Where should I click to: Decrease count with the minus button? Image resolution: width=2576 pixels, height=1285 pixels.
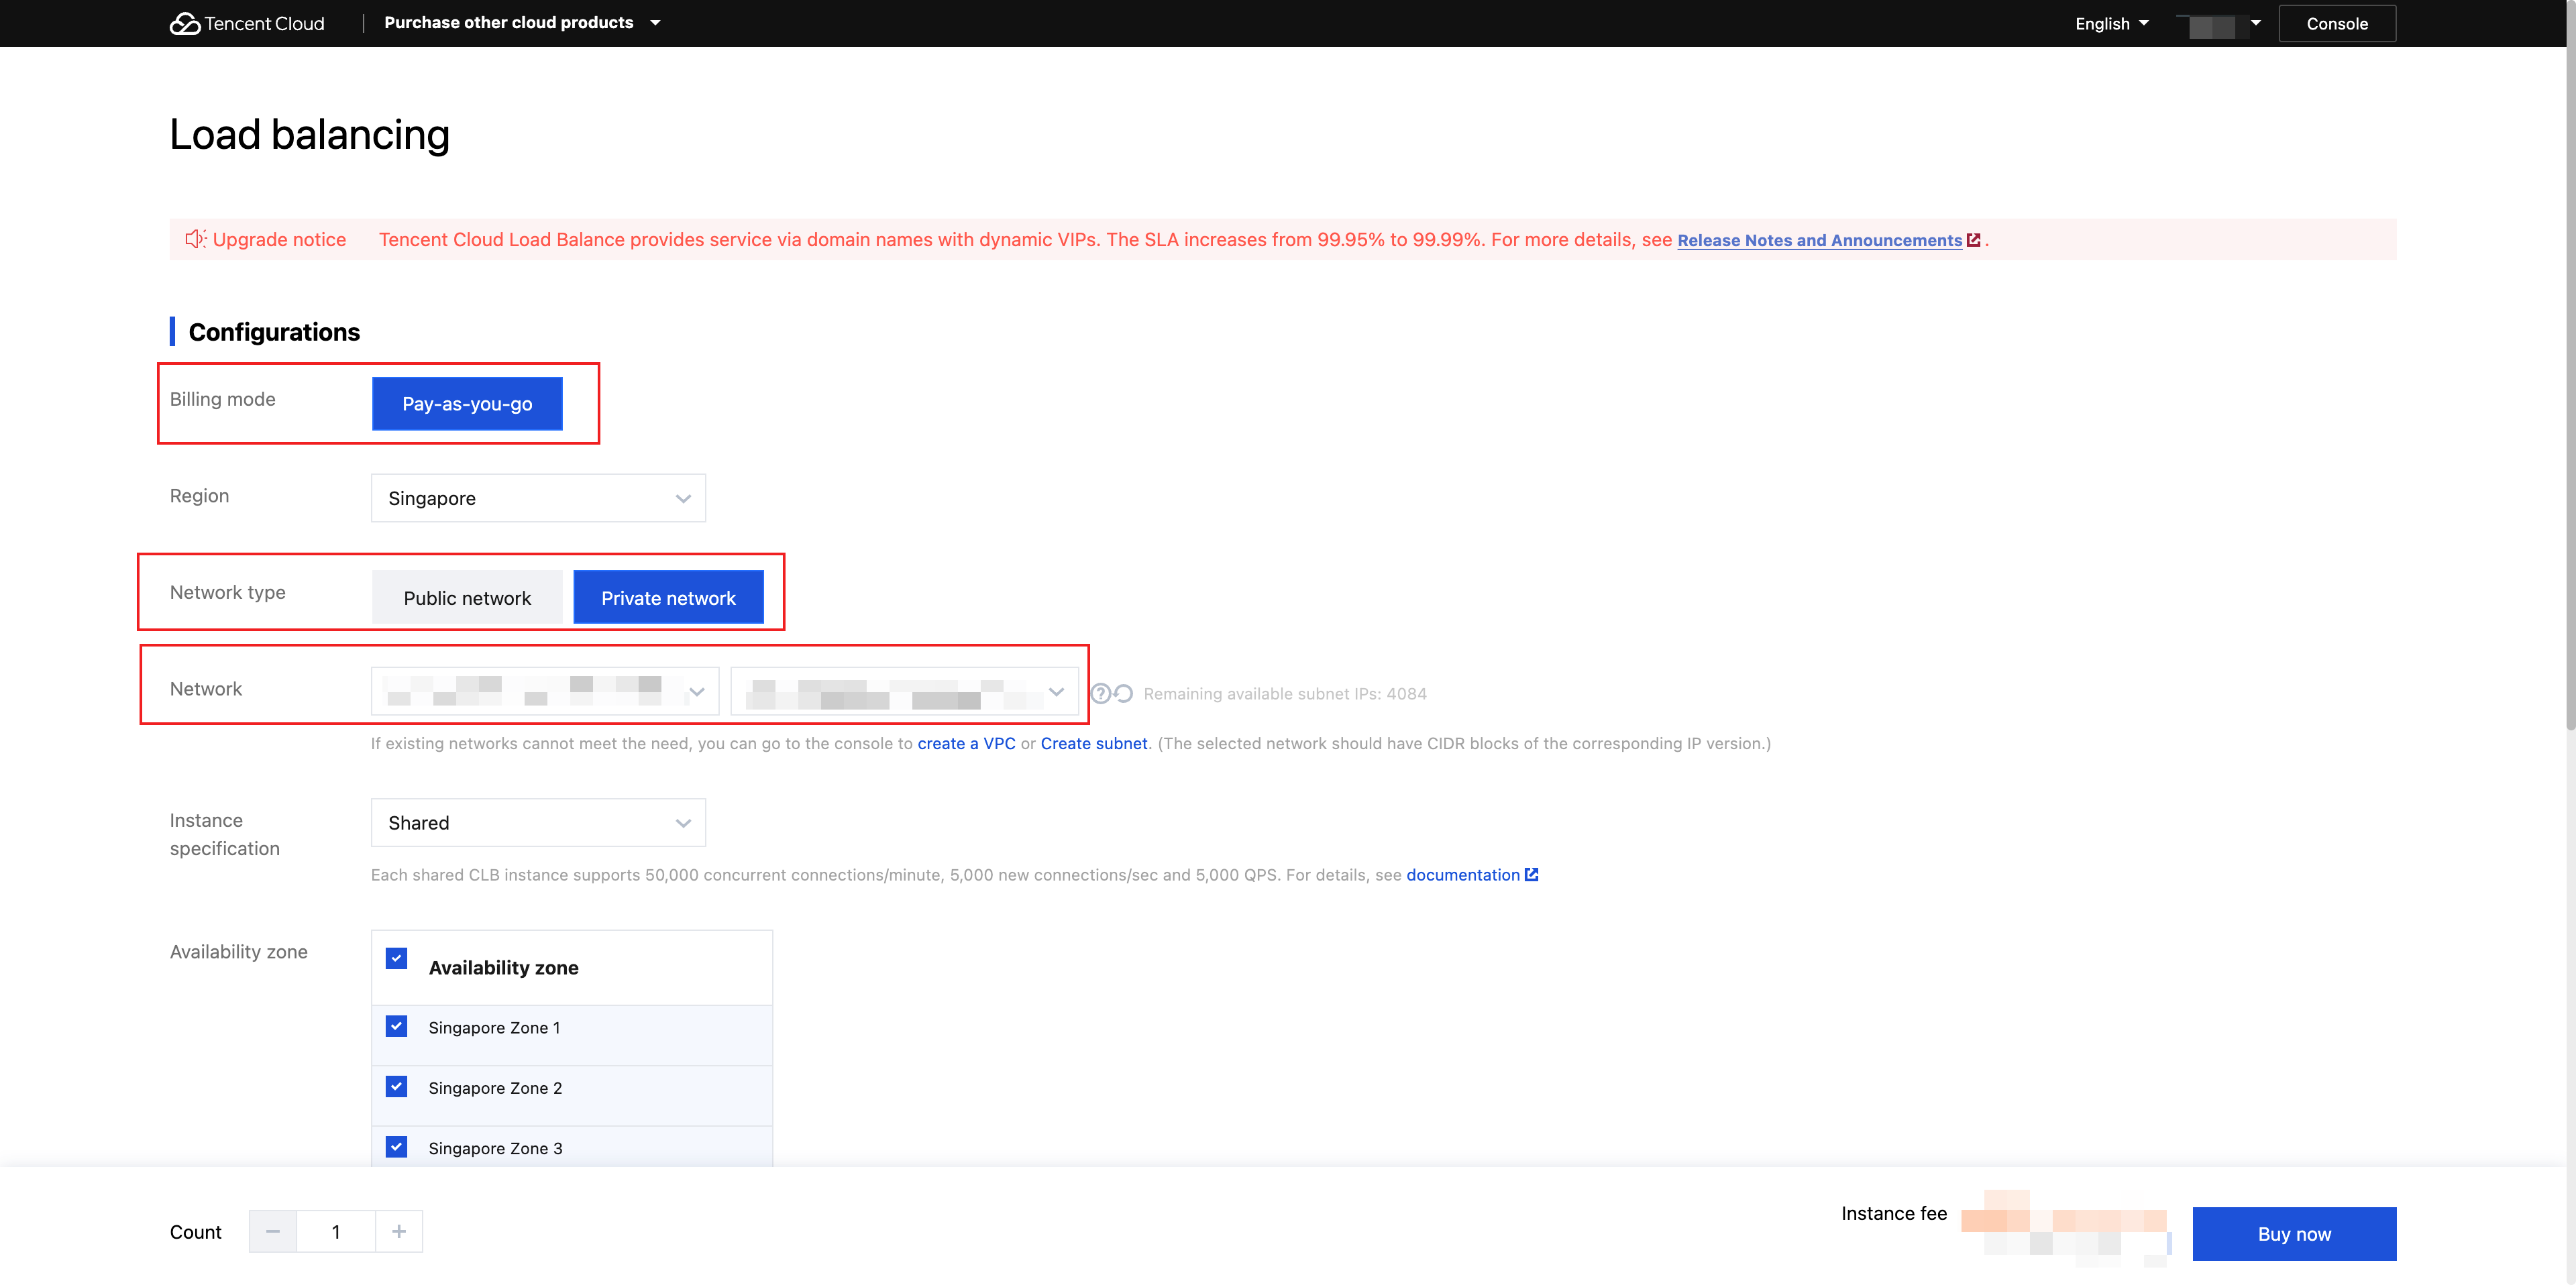(273, 1231)
